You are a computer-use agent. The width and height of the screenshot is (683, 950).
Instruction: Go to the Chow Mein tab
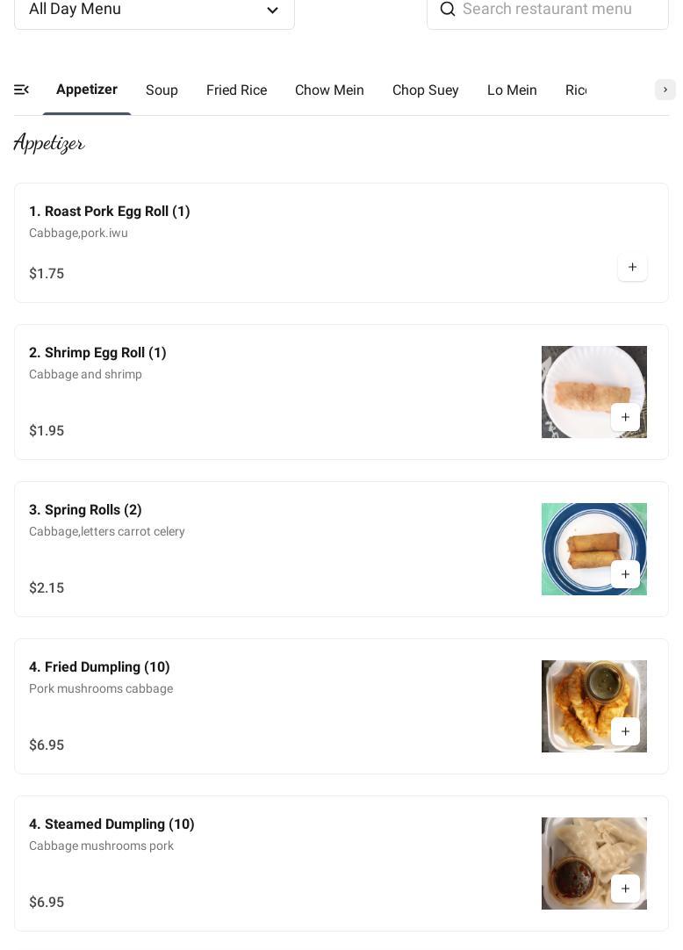pos(329,90)
